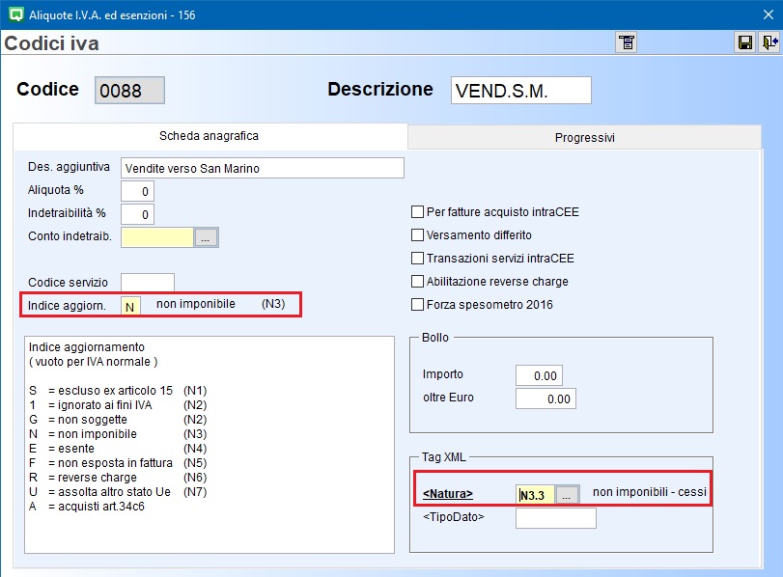Click the Codice field showing 0088
Image resolution: width=783 pixels, height=577 pixels.
[129, 91]
